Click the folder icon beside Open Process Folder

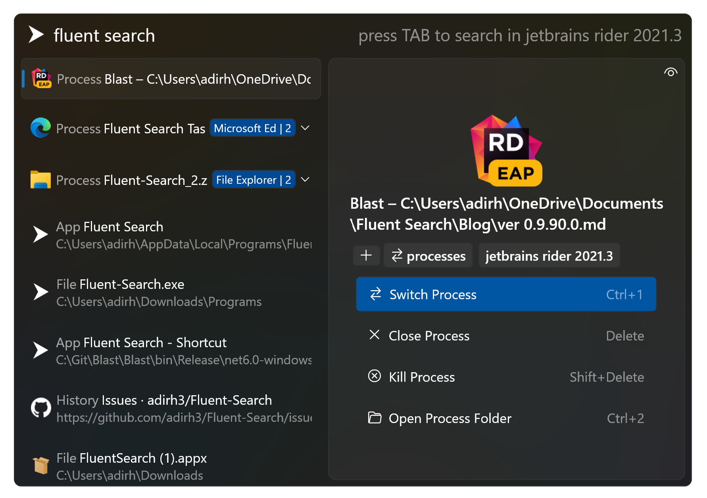point(375,417)
